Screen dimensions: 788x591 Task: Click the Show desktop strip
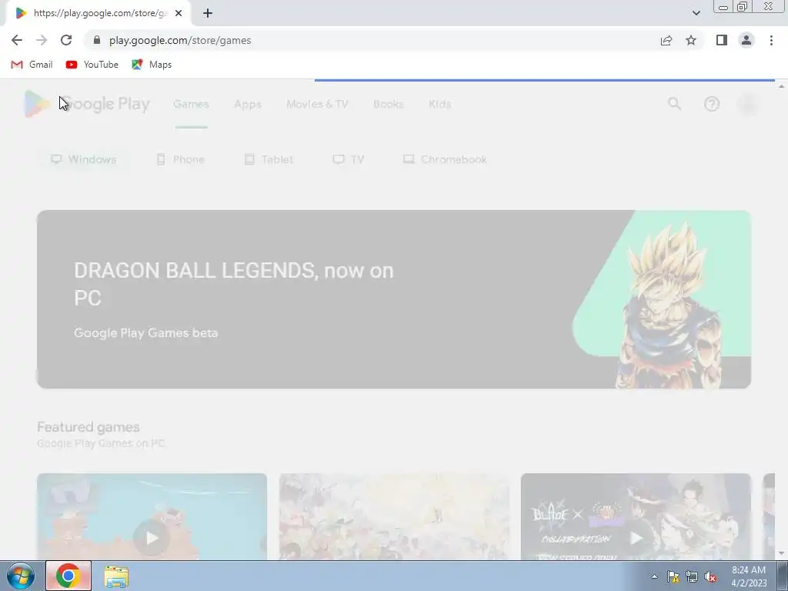click(x=783, y=576)
